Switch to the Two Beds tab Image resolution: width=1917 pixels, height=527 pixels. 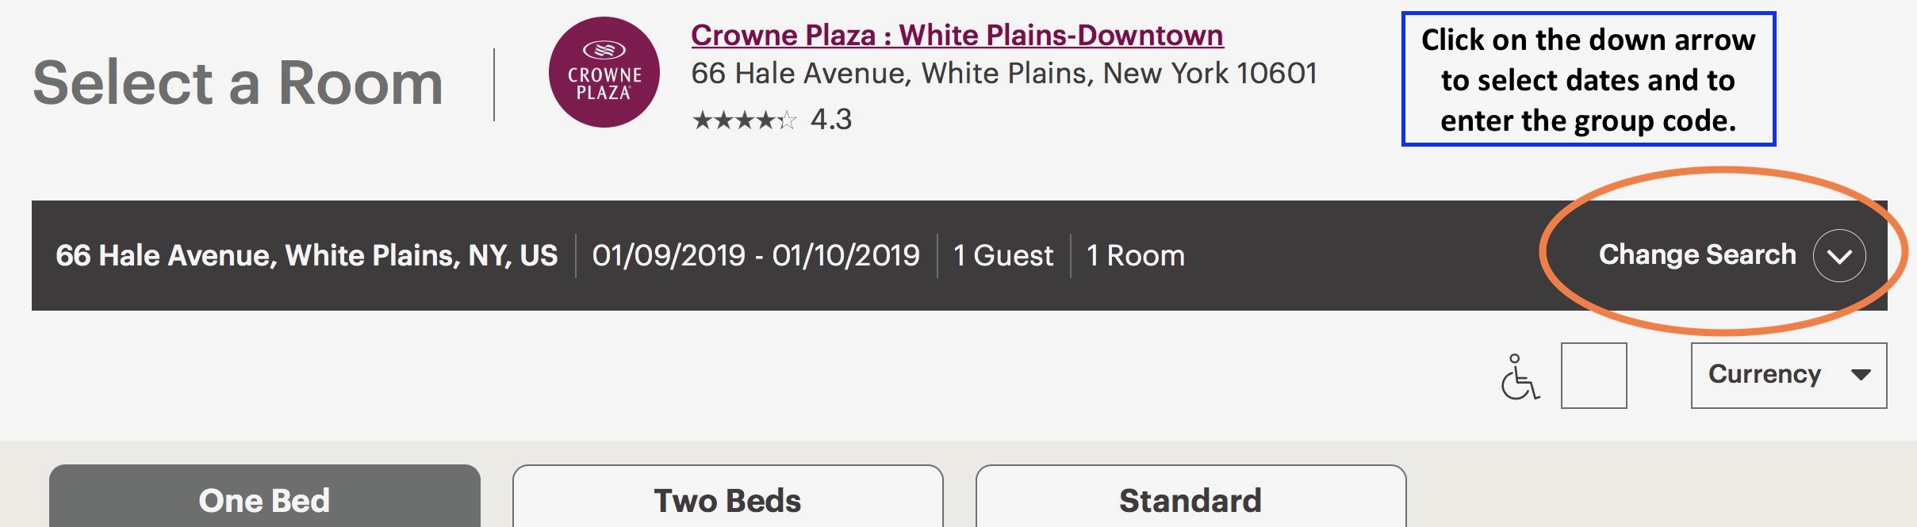[728, 497]
